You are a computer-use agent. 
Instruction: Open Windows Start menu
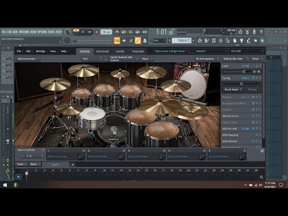(5, 185)
